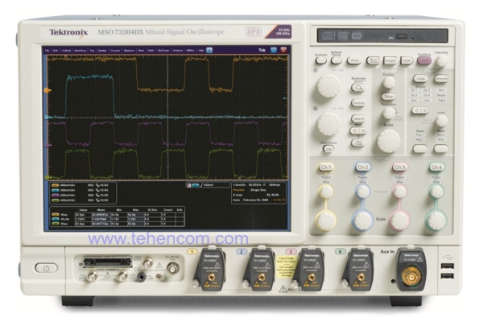Open the Help menu
Screen dimensions: 483x322
point(200,50)
